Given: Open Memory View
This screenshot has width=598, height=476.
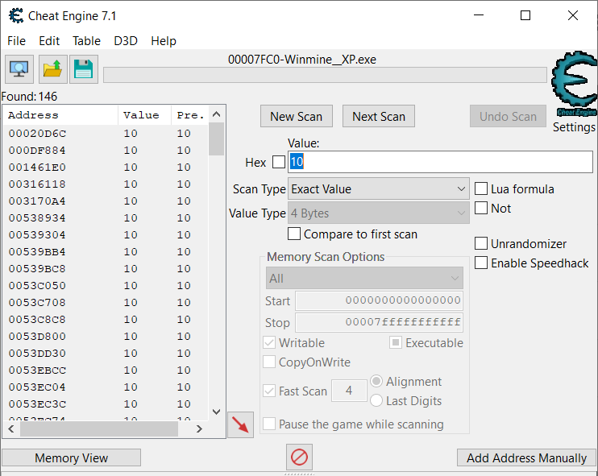Looking at the screenshot, I should (71, 457).
